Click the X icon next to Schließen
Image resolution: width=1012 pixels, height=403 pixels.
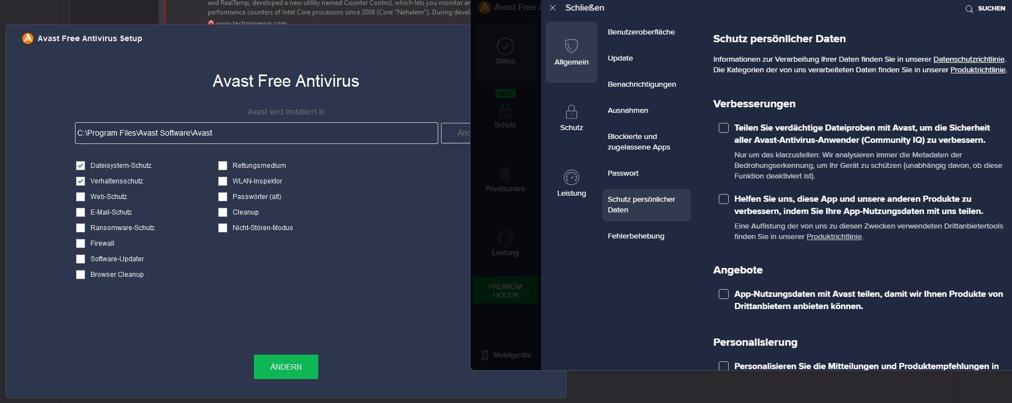click(x=553, y=8)
